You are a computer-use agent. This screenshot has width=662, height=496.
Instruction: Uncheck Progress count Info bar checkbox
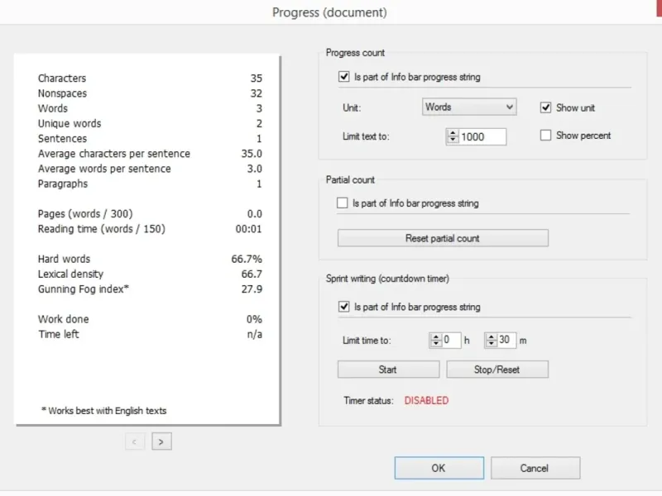pyautogui.click(x=344, y=77)
